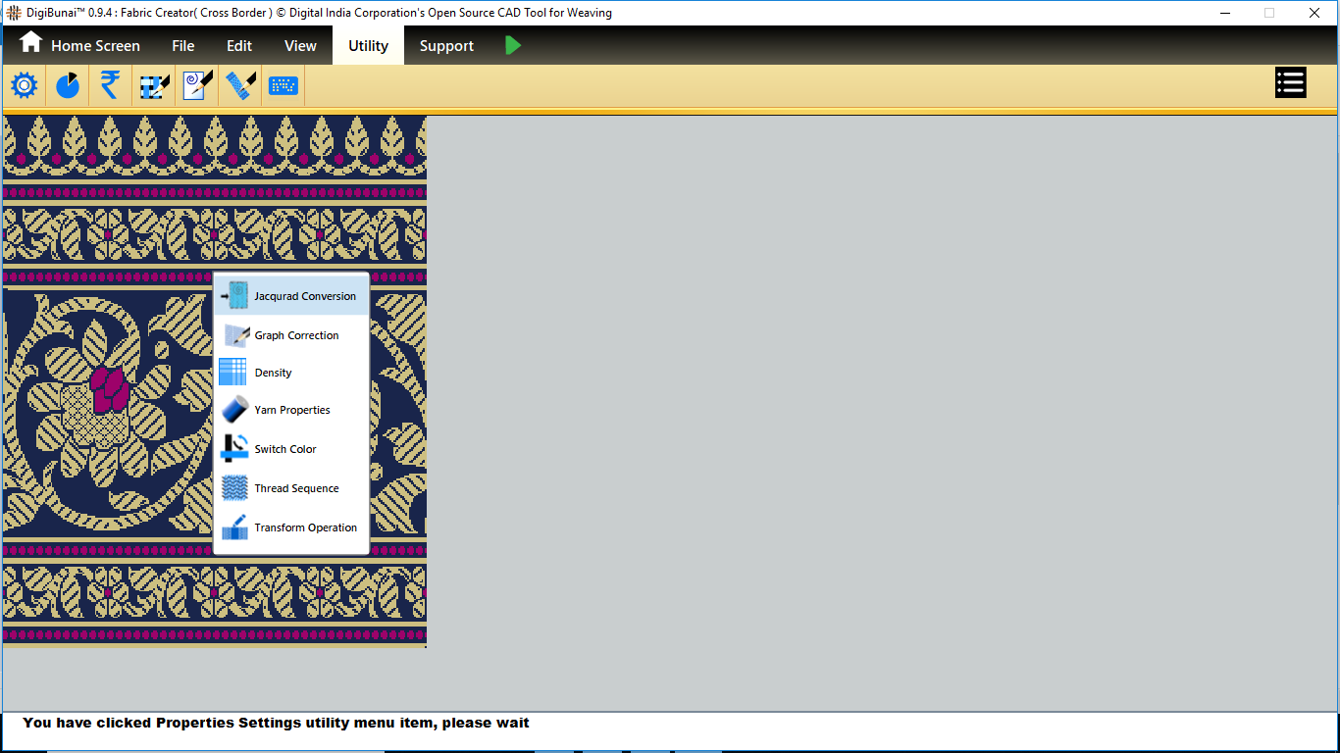Click the blue pie chart toolbar icon

coord(68,86)
